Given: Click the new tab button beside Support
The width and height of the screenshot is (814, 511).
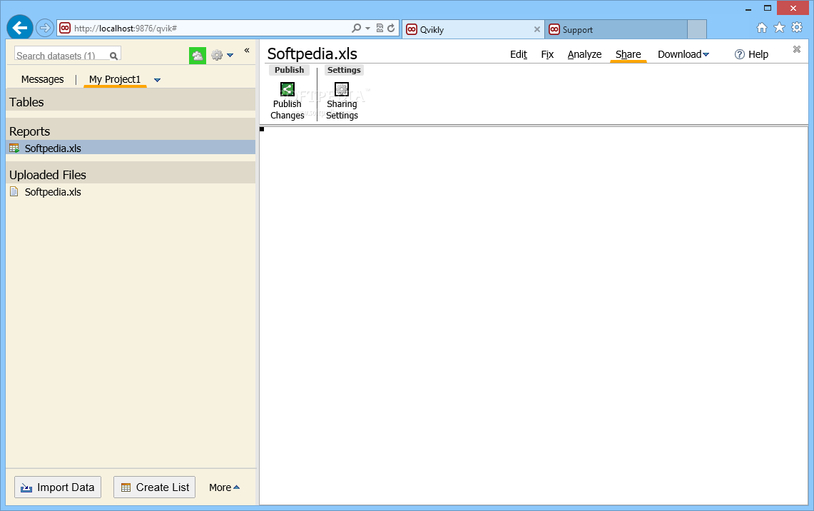Looking at the screenshot, I should click(697, 29).
